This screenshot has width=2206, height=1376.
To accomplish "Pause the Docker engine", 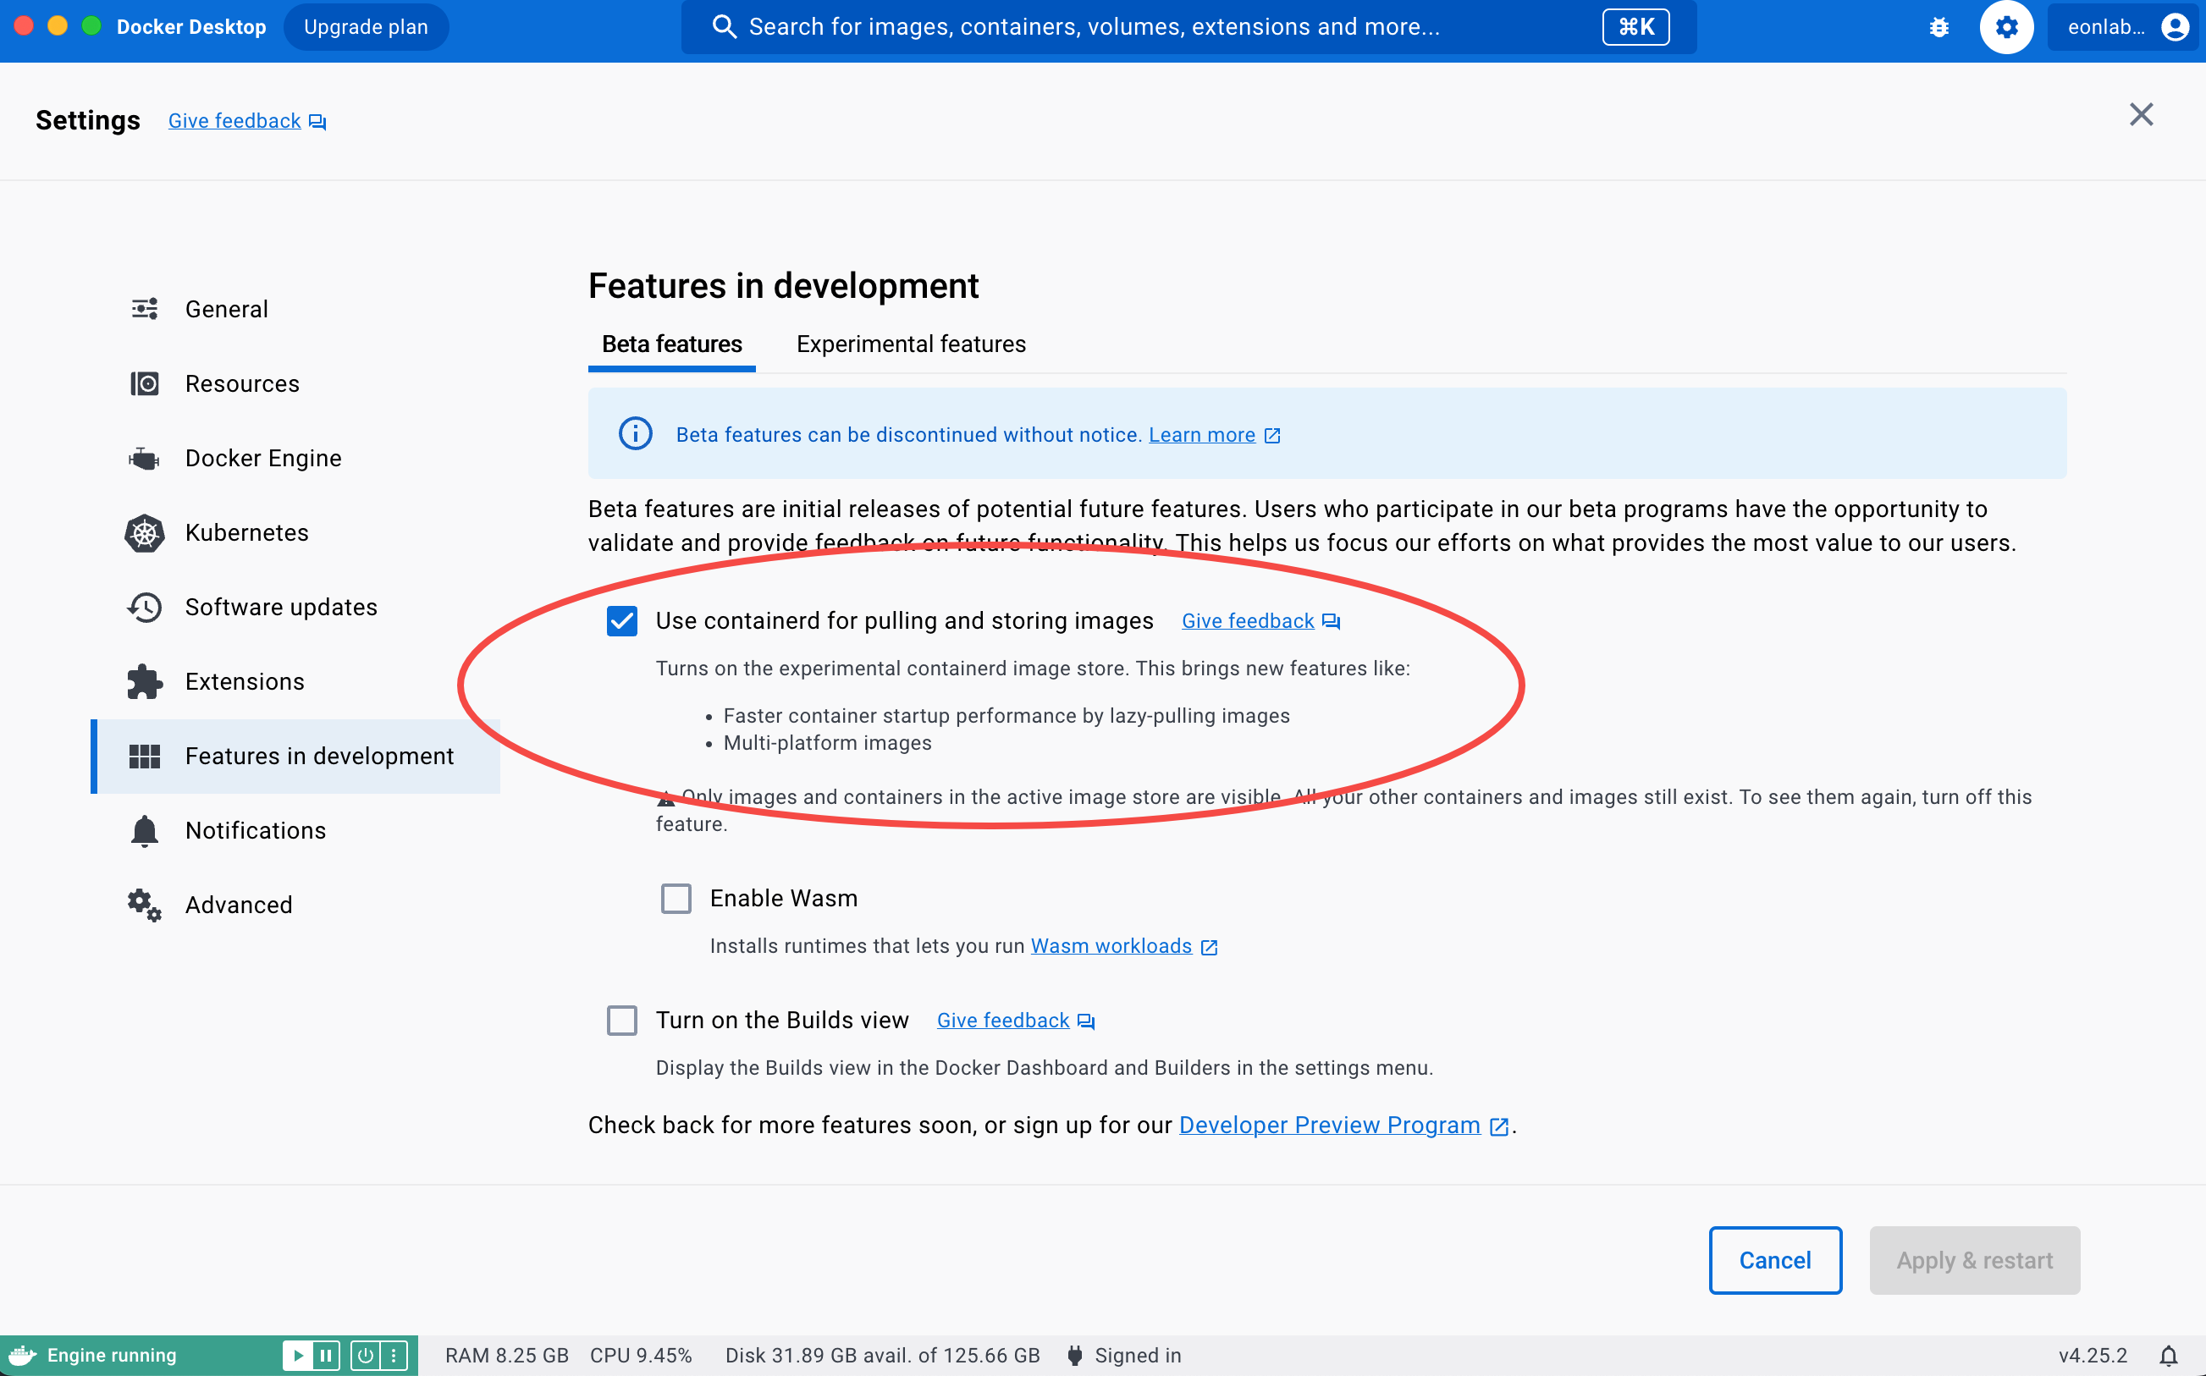I will pos(326,1355).
